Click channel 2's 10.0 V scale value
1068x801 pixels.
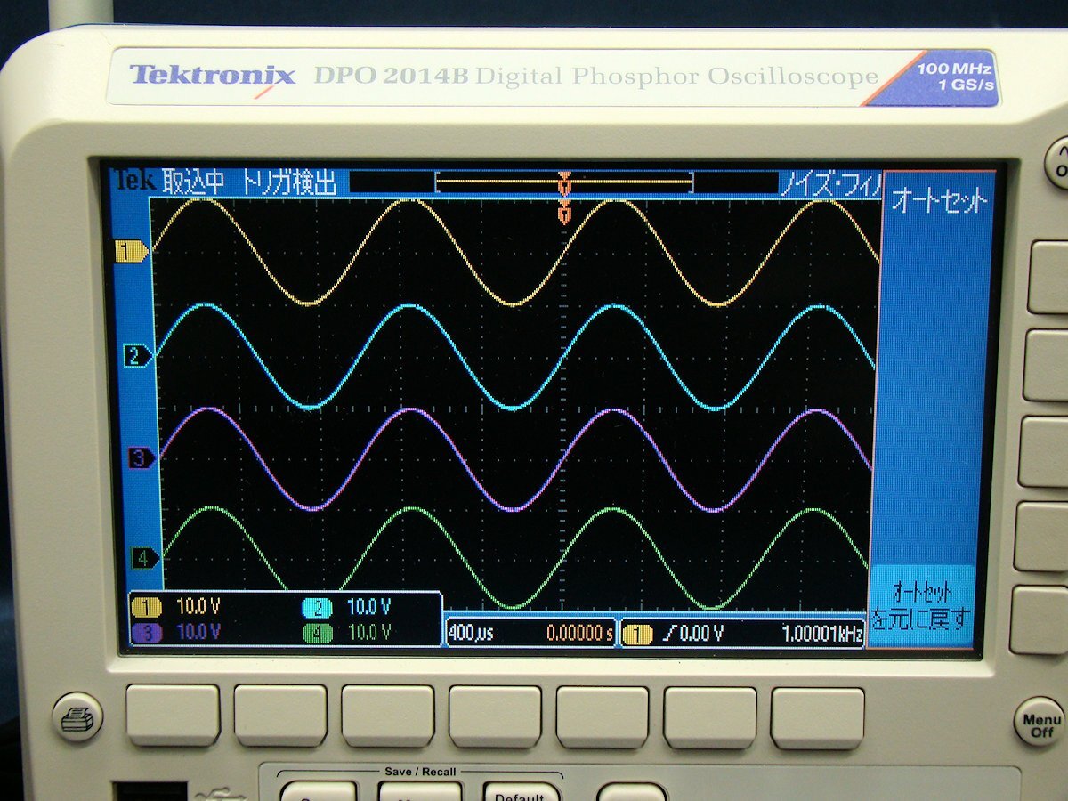pyautogui.click(x=368, y=608)
